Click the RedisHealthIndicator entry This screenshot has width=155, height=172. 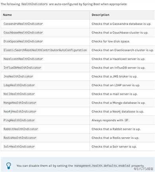pos(20,138)
